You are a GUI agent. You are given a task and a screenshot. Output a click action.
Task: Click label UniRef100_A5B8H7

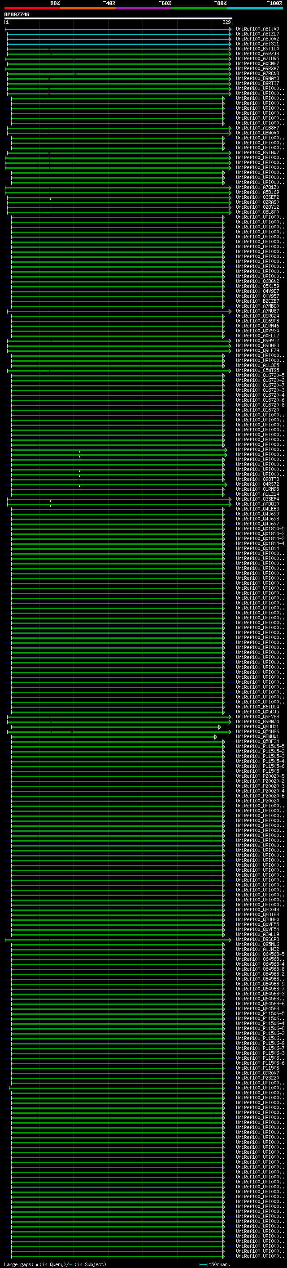point(257,128)
